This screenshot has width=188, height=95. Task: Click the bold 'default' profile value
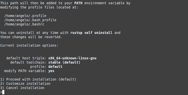[55, 67]
